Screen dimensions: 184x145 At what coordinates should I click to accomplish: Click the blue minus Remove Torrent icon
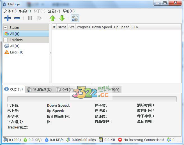click(x=17, y=18)
